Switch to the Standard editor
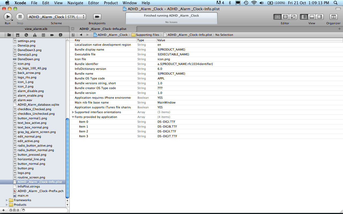This screenshot has width=343, height=214. (277, 17)
